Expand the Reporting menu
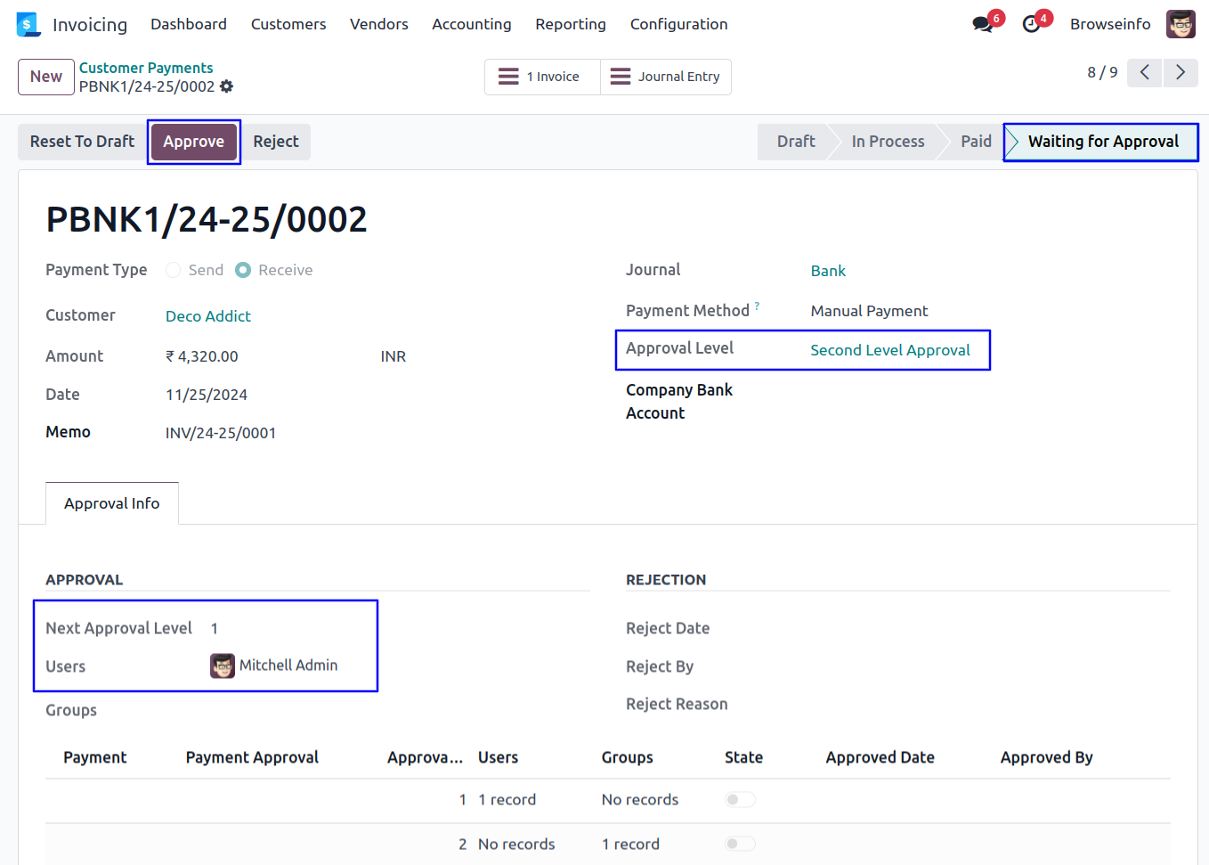The width and height of the screenshot is (1209, 865). (x=570, y=24)
